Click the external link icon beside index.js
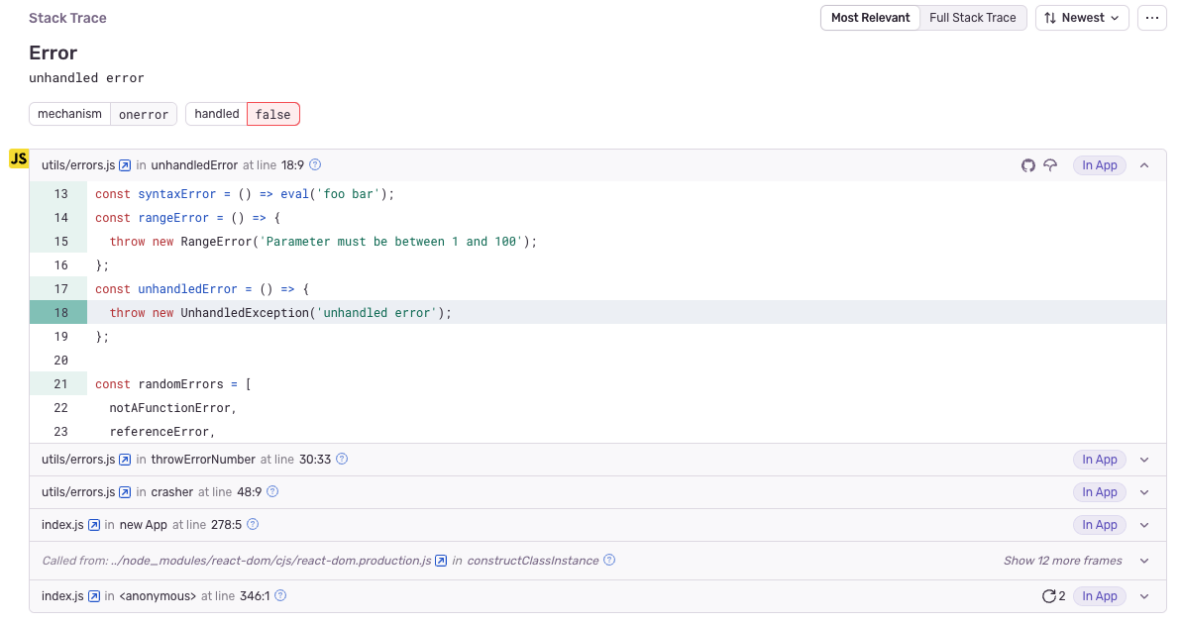The height and width of the screenshot is (625, 1182). point(92,524)
